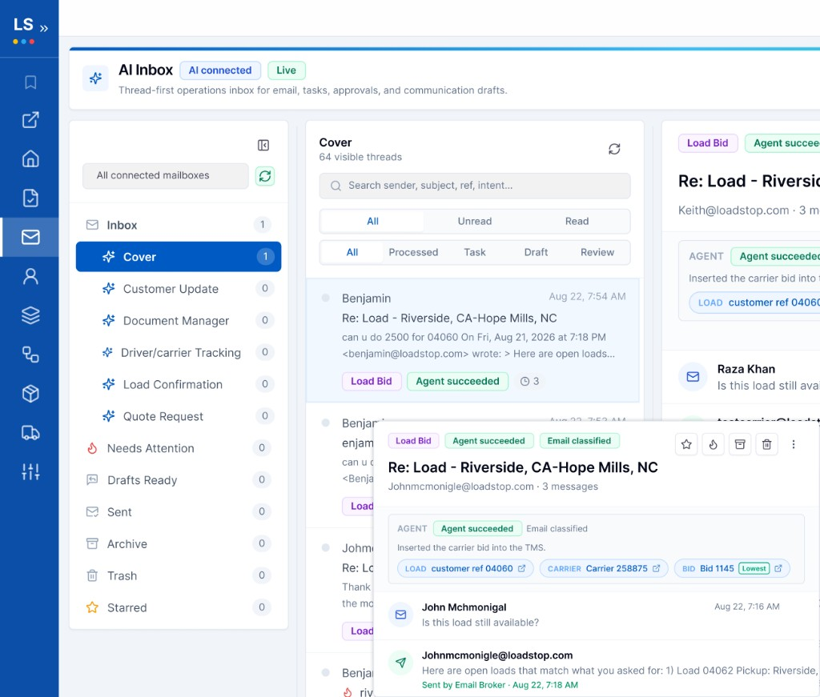Switch to the Unread tab
This screenshot has width=820, height=697.
(474, 221)
